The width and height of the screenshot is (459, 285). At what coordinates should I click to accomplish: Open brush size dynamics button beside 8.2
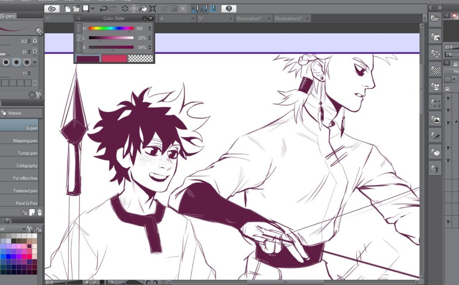(35, 41)
